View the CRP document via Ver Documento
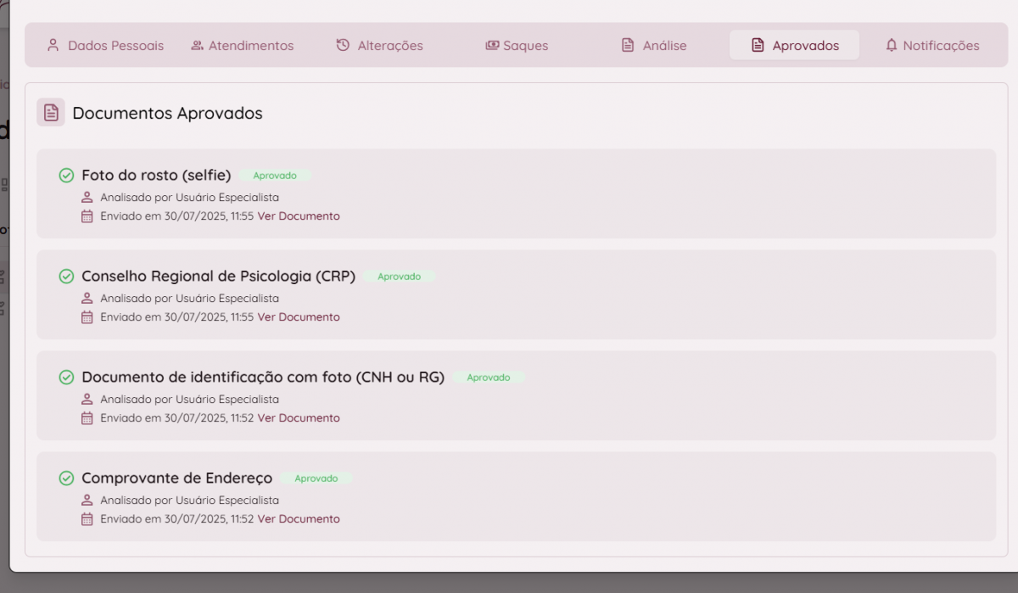The width and height of the screenshot is (1018, 593). (x=299, y=317)
